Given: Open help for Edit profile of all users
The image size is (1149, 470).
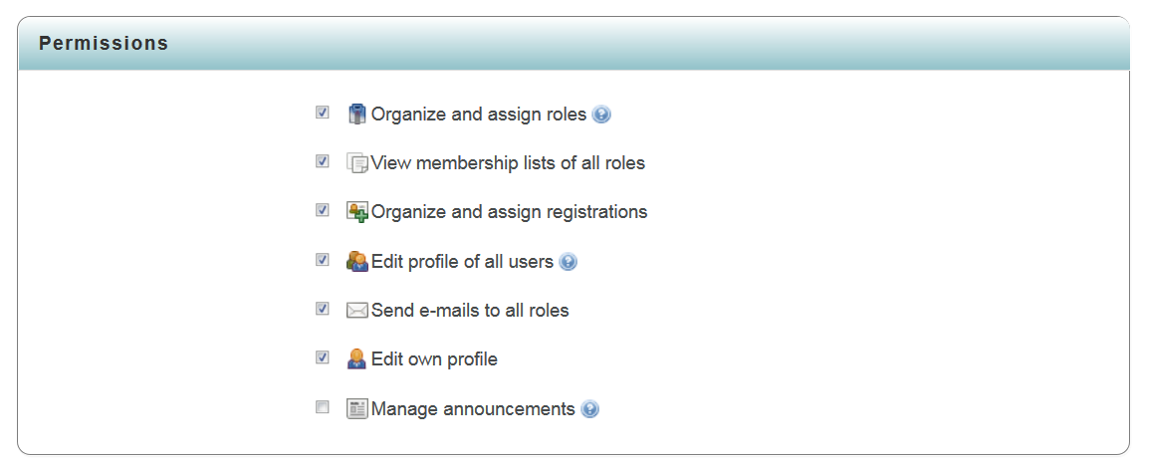Looking at the screenshot, I should click(568, 262).
